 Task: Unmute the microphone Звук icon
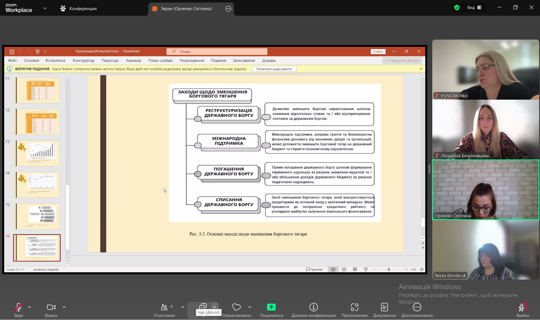19,307
